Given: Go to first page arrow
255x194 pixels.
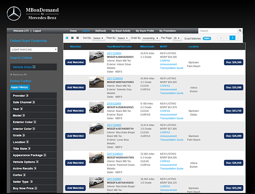Looking at the screenshot, I should [x=221, y=38].
